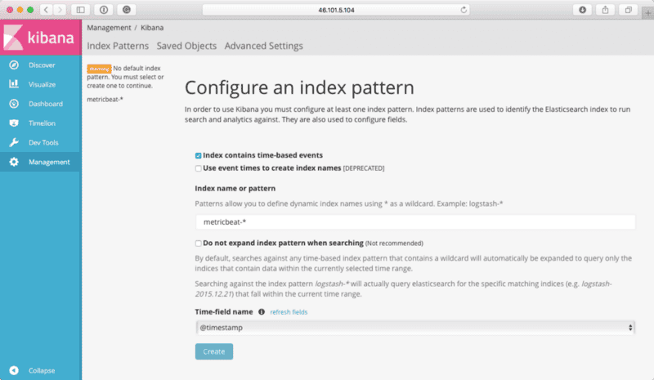The height and width of the screenshot is (380, 654).
Task: Collapse the sidebar using the arrow icon
Action: click(x=14, y=369)
